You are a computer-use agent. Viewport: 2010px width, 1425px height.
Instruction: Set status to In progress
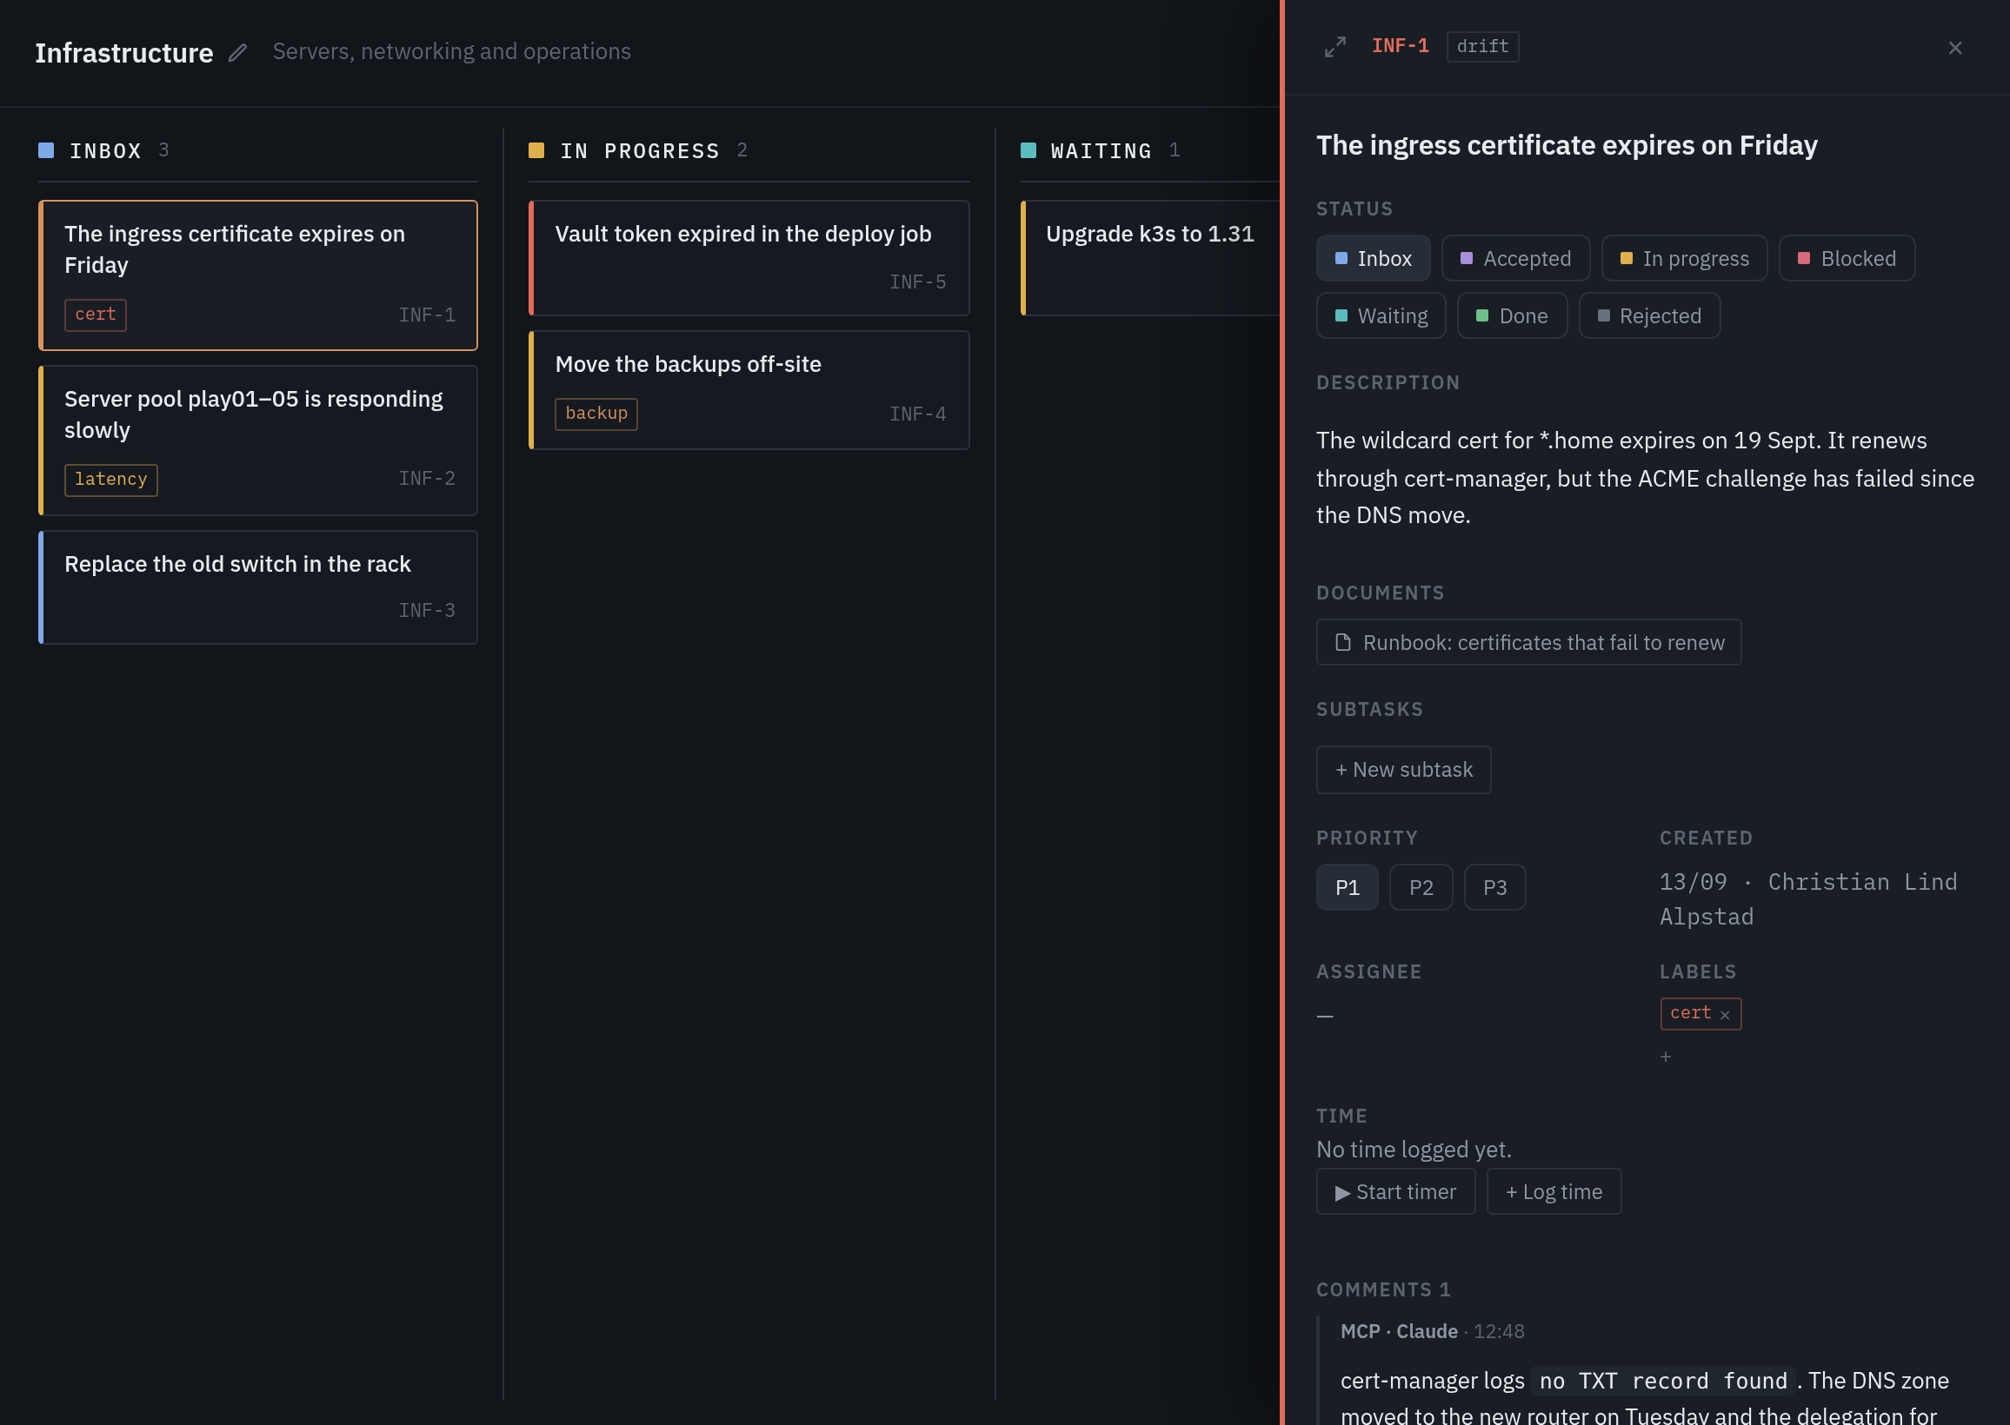pyautogui.click(x=1684, y=259)
